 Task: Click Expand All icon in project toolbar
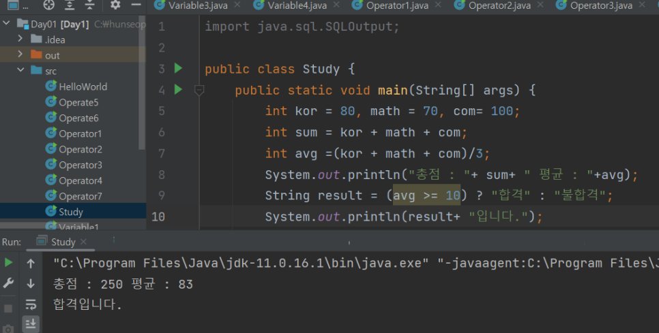[x=70, y=5]
